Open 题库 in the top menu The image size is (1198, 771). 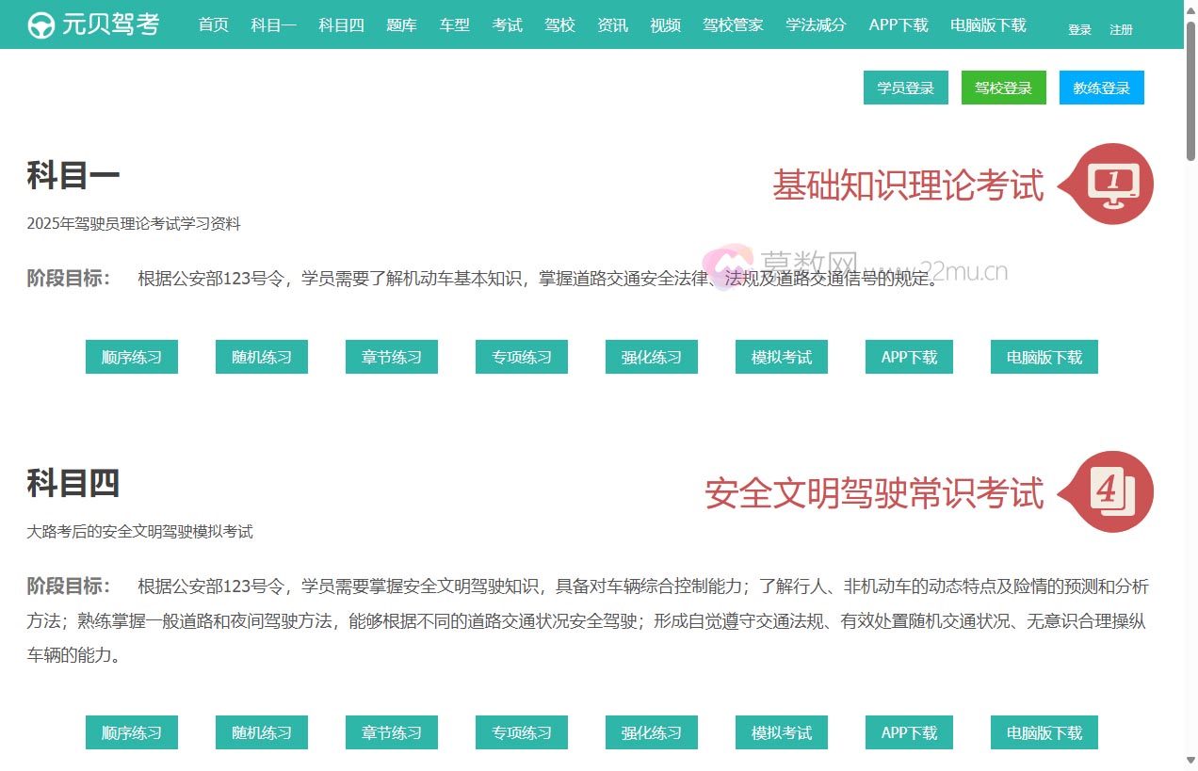401,25
